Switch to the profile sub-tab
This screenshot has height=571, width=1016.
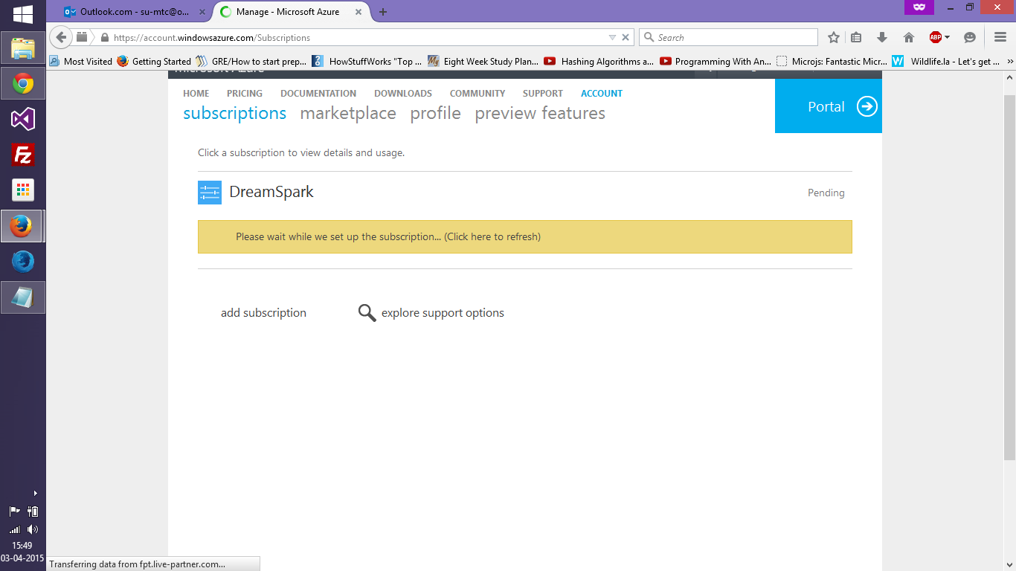click(436, 113)
